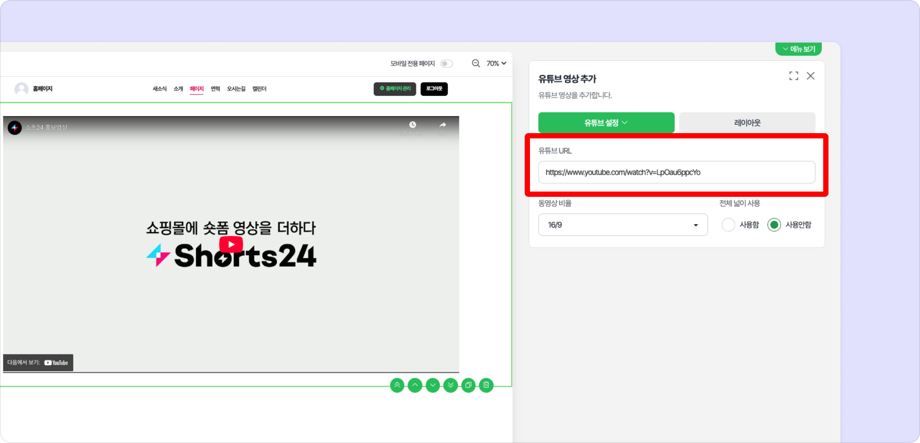Click the user avatar icon beside 홈페이지
Viewport: 920px width, 443px height.
[21, 89]
